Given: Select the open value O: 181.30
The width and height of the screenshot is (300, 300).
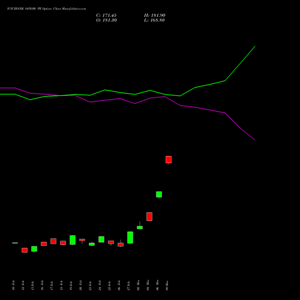Looking at the screenshot, I should (x=106, y=20).
